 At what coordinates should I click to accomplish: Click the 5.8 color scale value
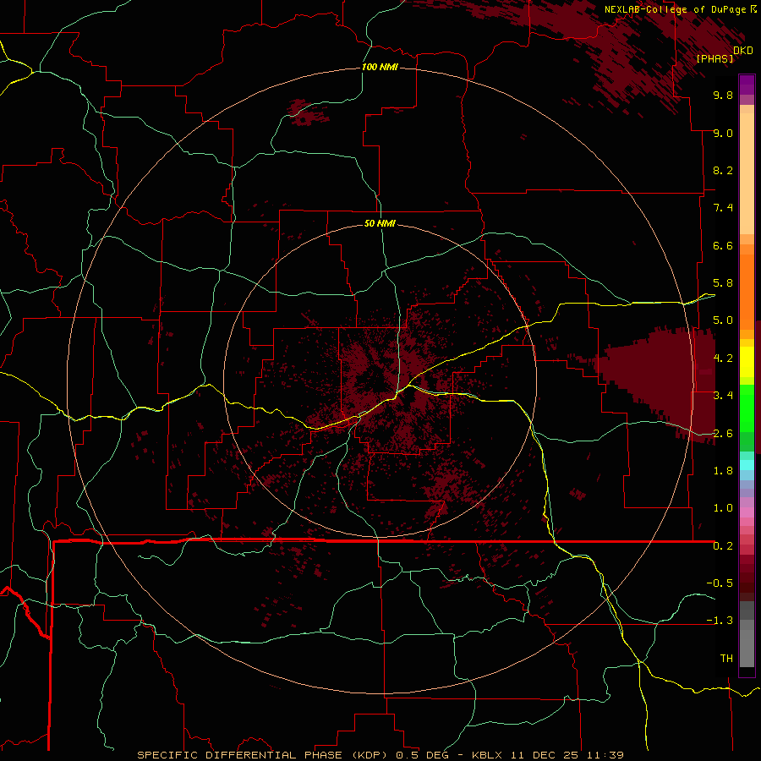[x=723, y=283]
